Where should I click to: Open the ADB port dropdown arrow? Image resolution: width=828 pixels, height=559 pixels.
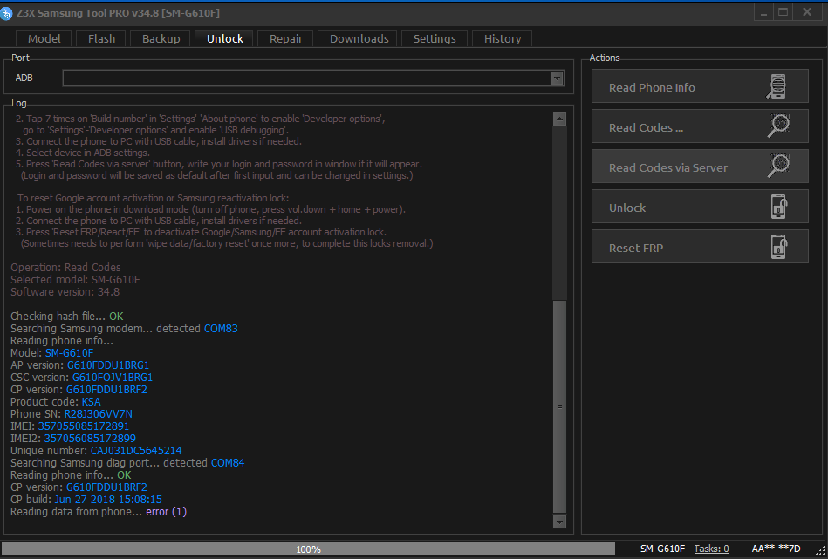click(556, 78)
